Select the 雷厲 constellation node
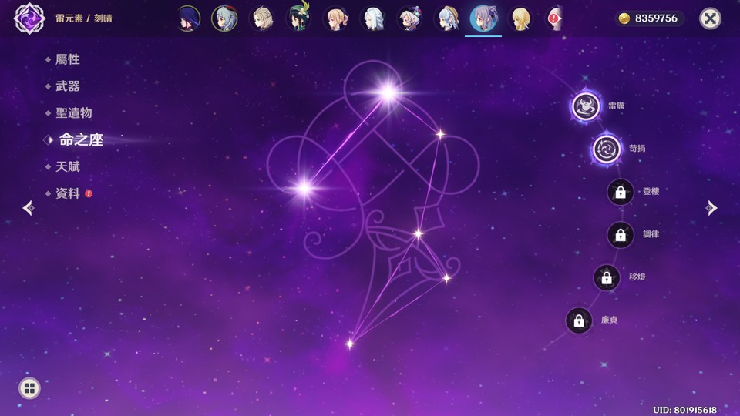Image resolution: width=740 pixels, height=416 pixels. point(586,106)
